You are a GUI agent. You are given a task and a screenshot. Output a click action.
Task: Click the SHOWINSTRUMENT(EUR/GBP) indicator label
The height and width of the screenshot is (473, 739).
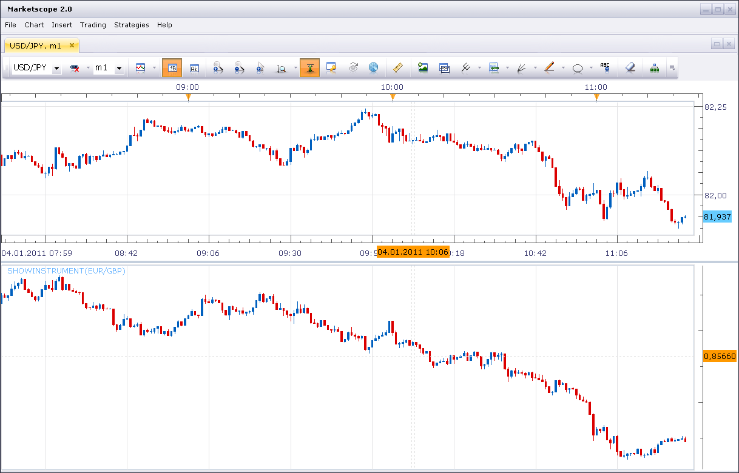66,271
